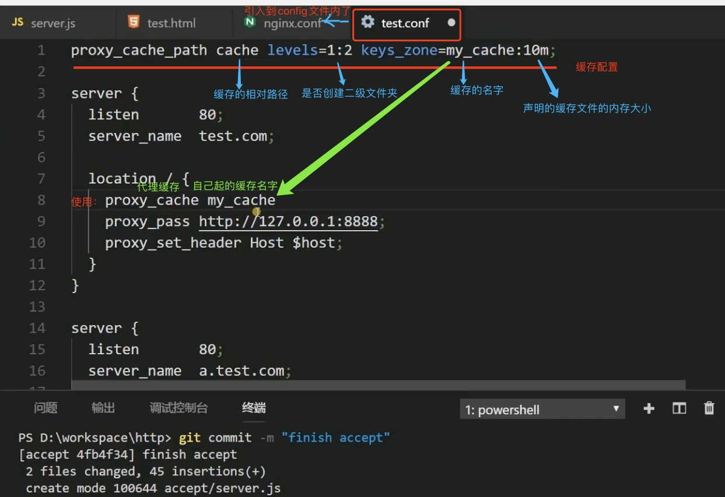Place cursor after proxy_cache my_cache

click(276, 200)
